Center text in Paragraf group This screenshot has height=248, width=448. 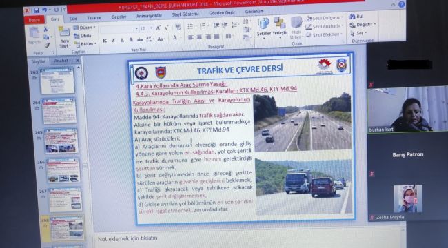199,37
